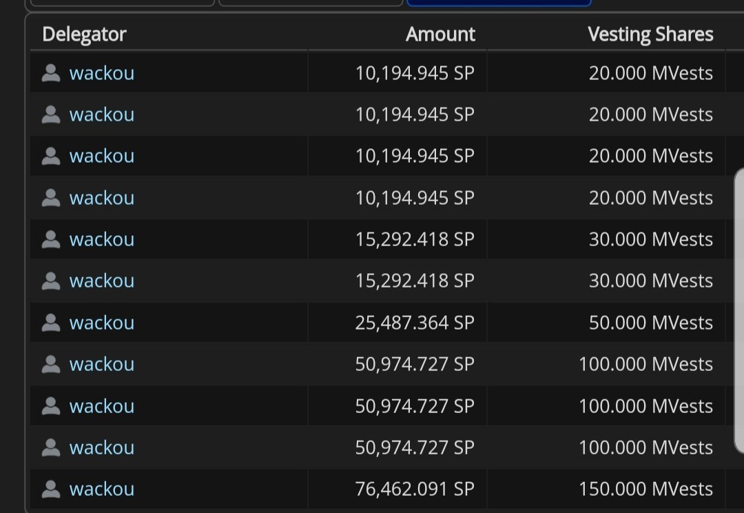Open wackou link in the 76,462.091 SP row
Screen dimensions: 744x513
coord(102,489)
